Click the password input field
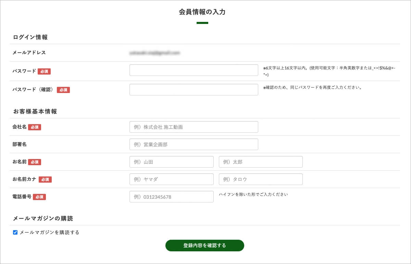411x264 pixels. click(x=194, y=70)
